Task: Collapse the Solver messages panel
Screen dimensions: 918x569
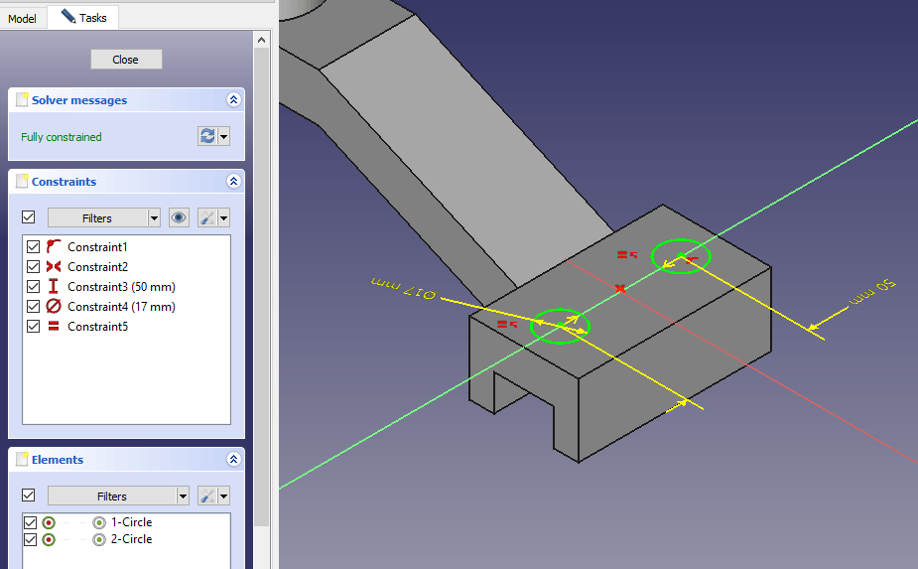Action: (233, 99)
